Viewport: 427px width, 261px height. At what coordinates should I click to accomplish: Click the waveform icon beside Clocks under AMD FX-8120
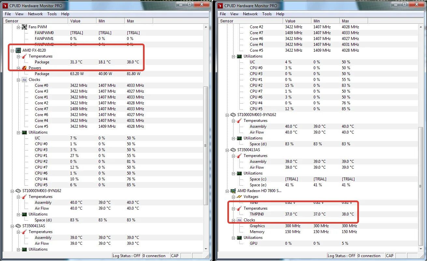tap(24, 80)
